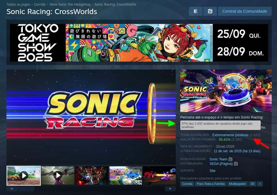The image size is (277, 195).
Task: View the fourth screenshot thumbnail with blue kart
Action: point(126,176)
